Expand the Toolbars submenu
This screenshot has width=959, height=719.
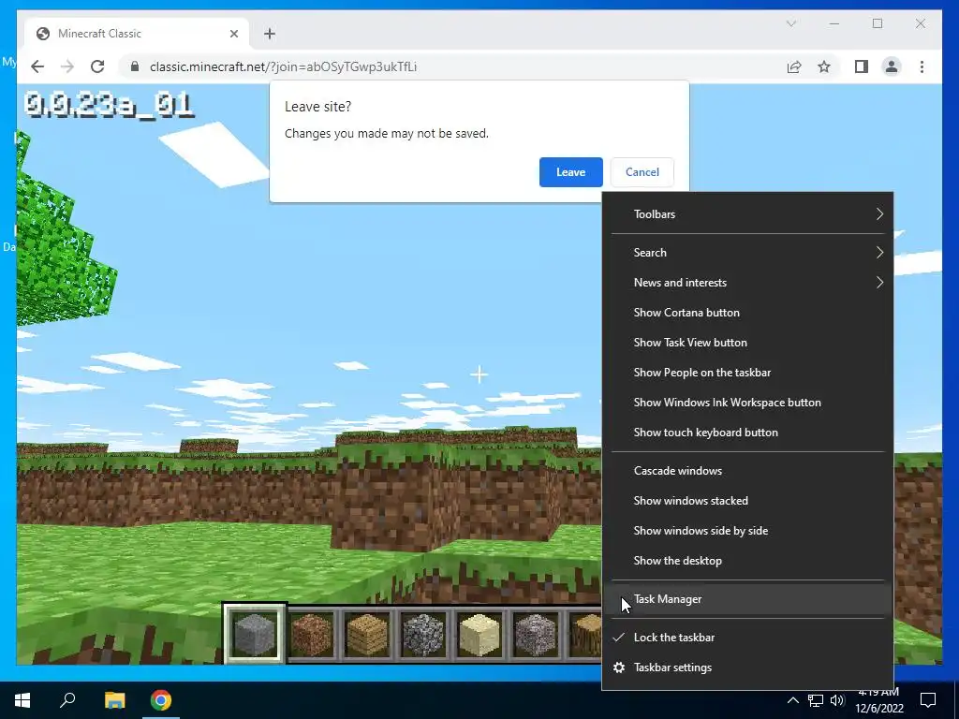(748, 214)
